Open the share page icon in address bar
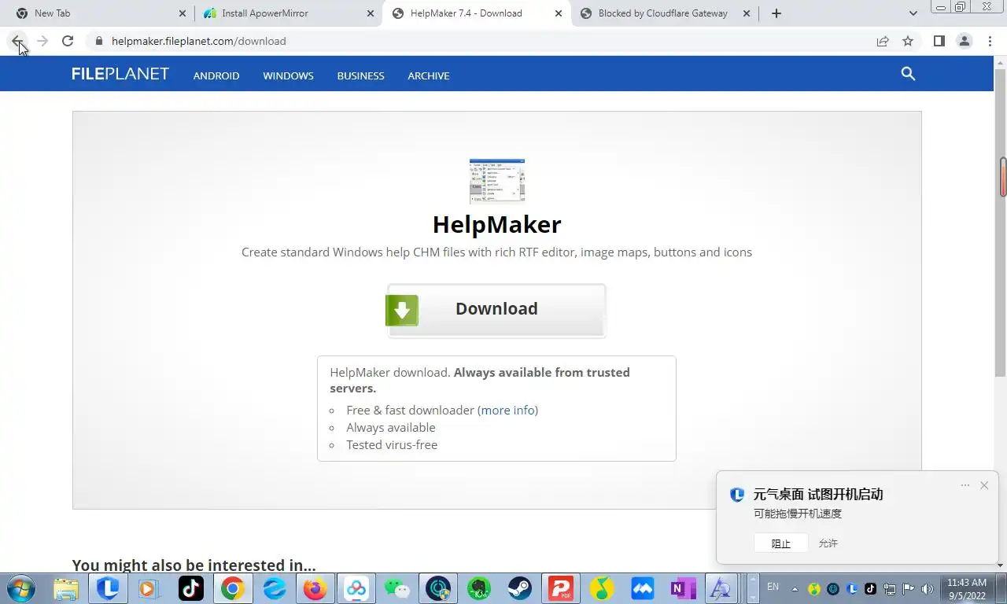Screen dimensions: 1007x604 click(x=883, y=41)
